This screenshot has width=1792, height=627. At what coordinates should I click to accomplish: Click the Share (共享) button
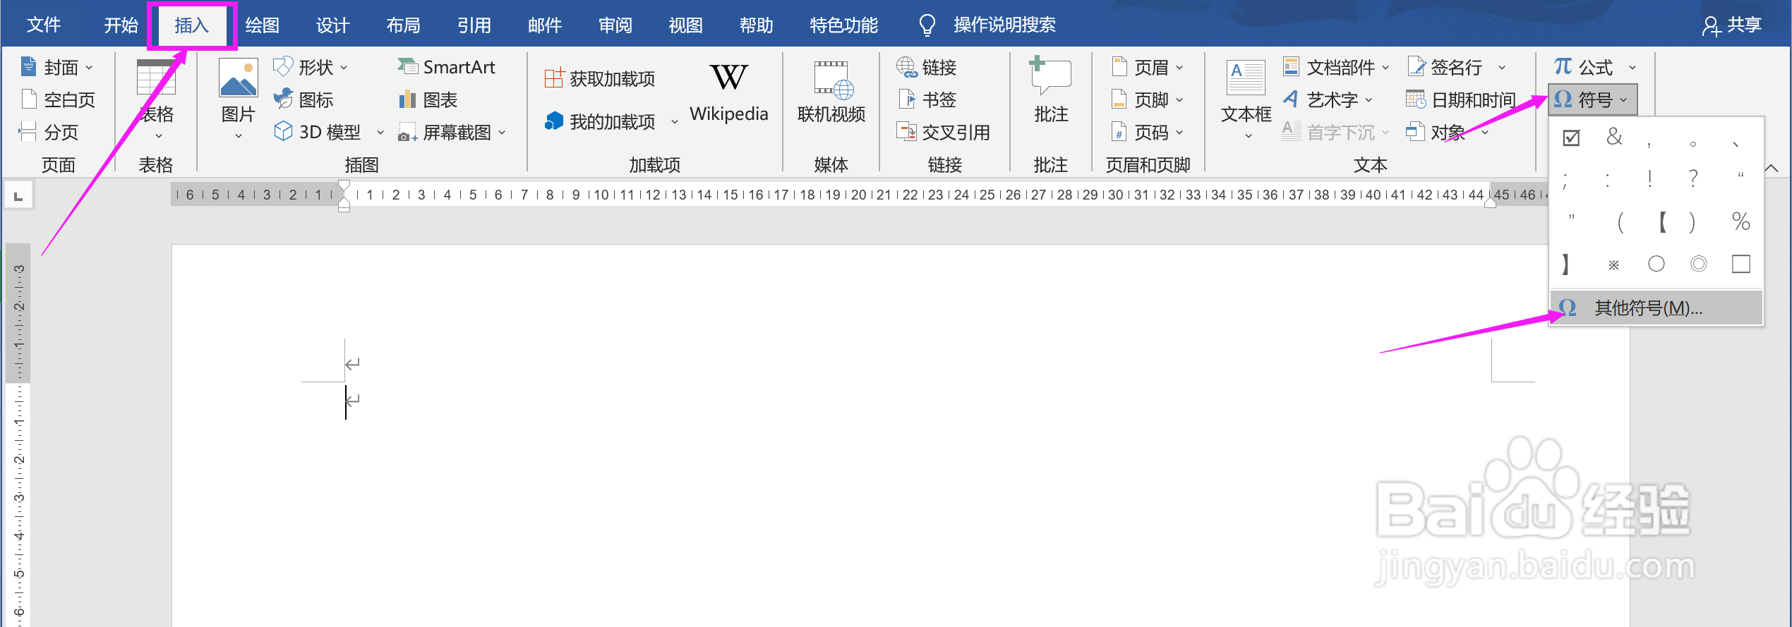click(x=1731, y=25)
